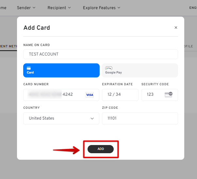
Task: Click the Country dropdown chevron arrow
Action: pyautogui.click(x=92, y=119)
